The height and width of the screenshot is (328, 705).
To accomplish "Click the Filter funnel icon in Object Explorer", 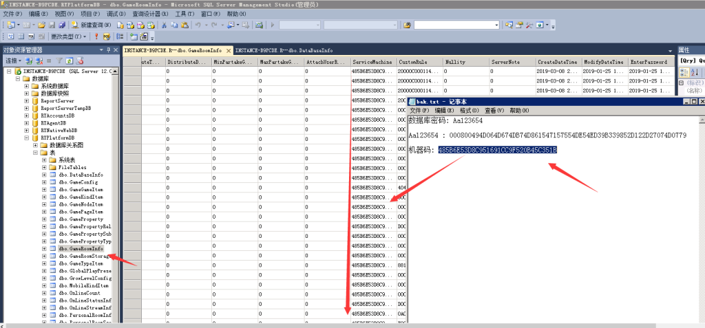I will click(59, 61).
